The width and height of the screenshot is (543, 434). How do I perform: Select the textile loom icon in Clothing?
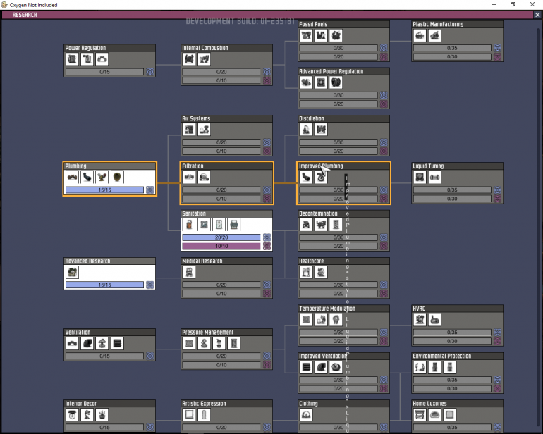(306, 414)
